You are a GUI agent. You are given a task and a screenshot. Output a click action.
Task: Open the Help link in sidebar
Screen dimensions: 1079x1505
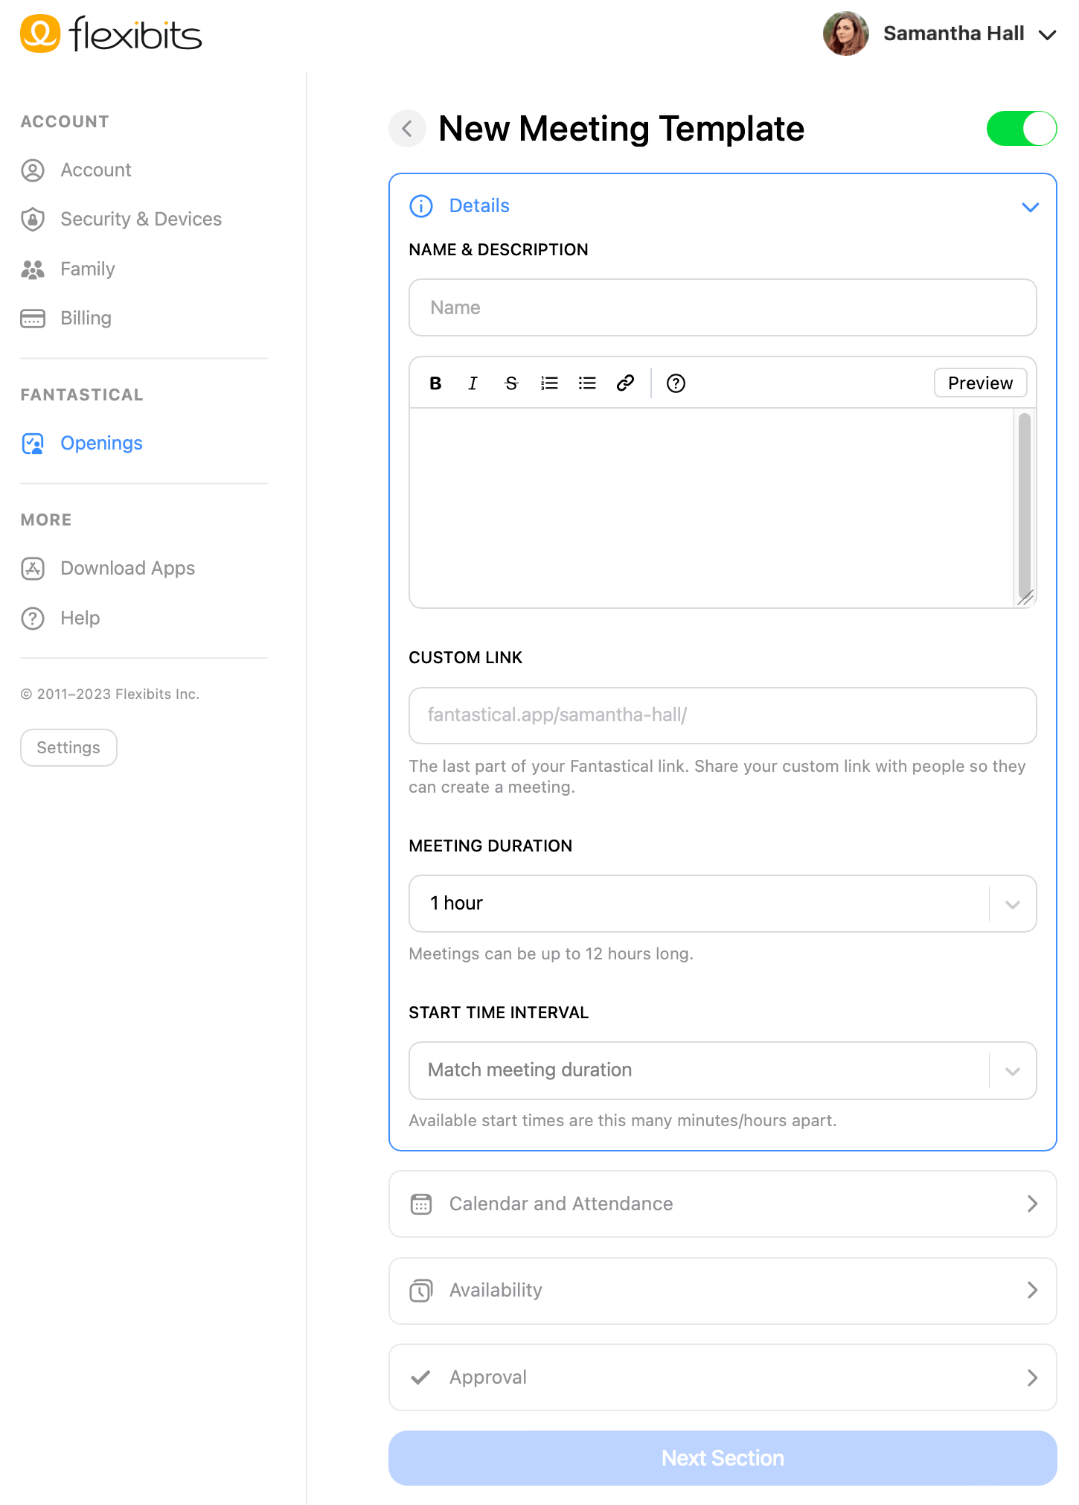click(80, 619)
